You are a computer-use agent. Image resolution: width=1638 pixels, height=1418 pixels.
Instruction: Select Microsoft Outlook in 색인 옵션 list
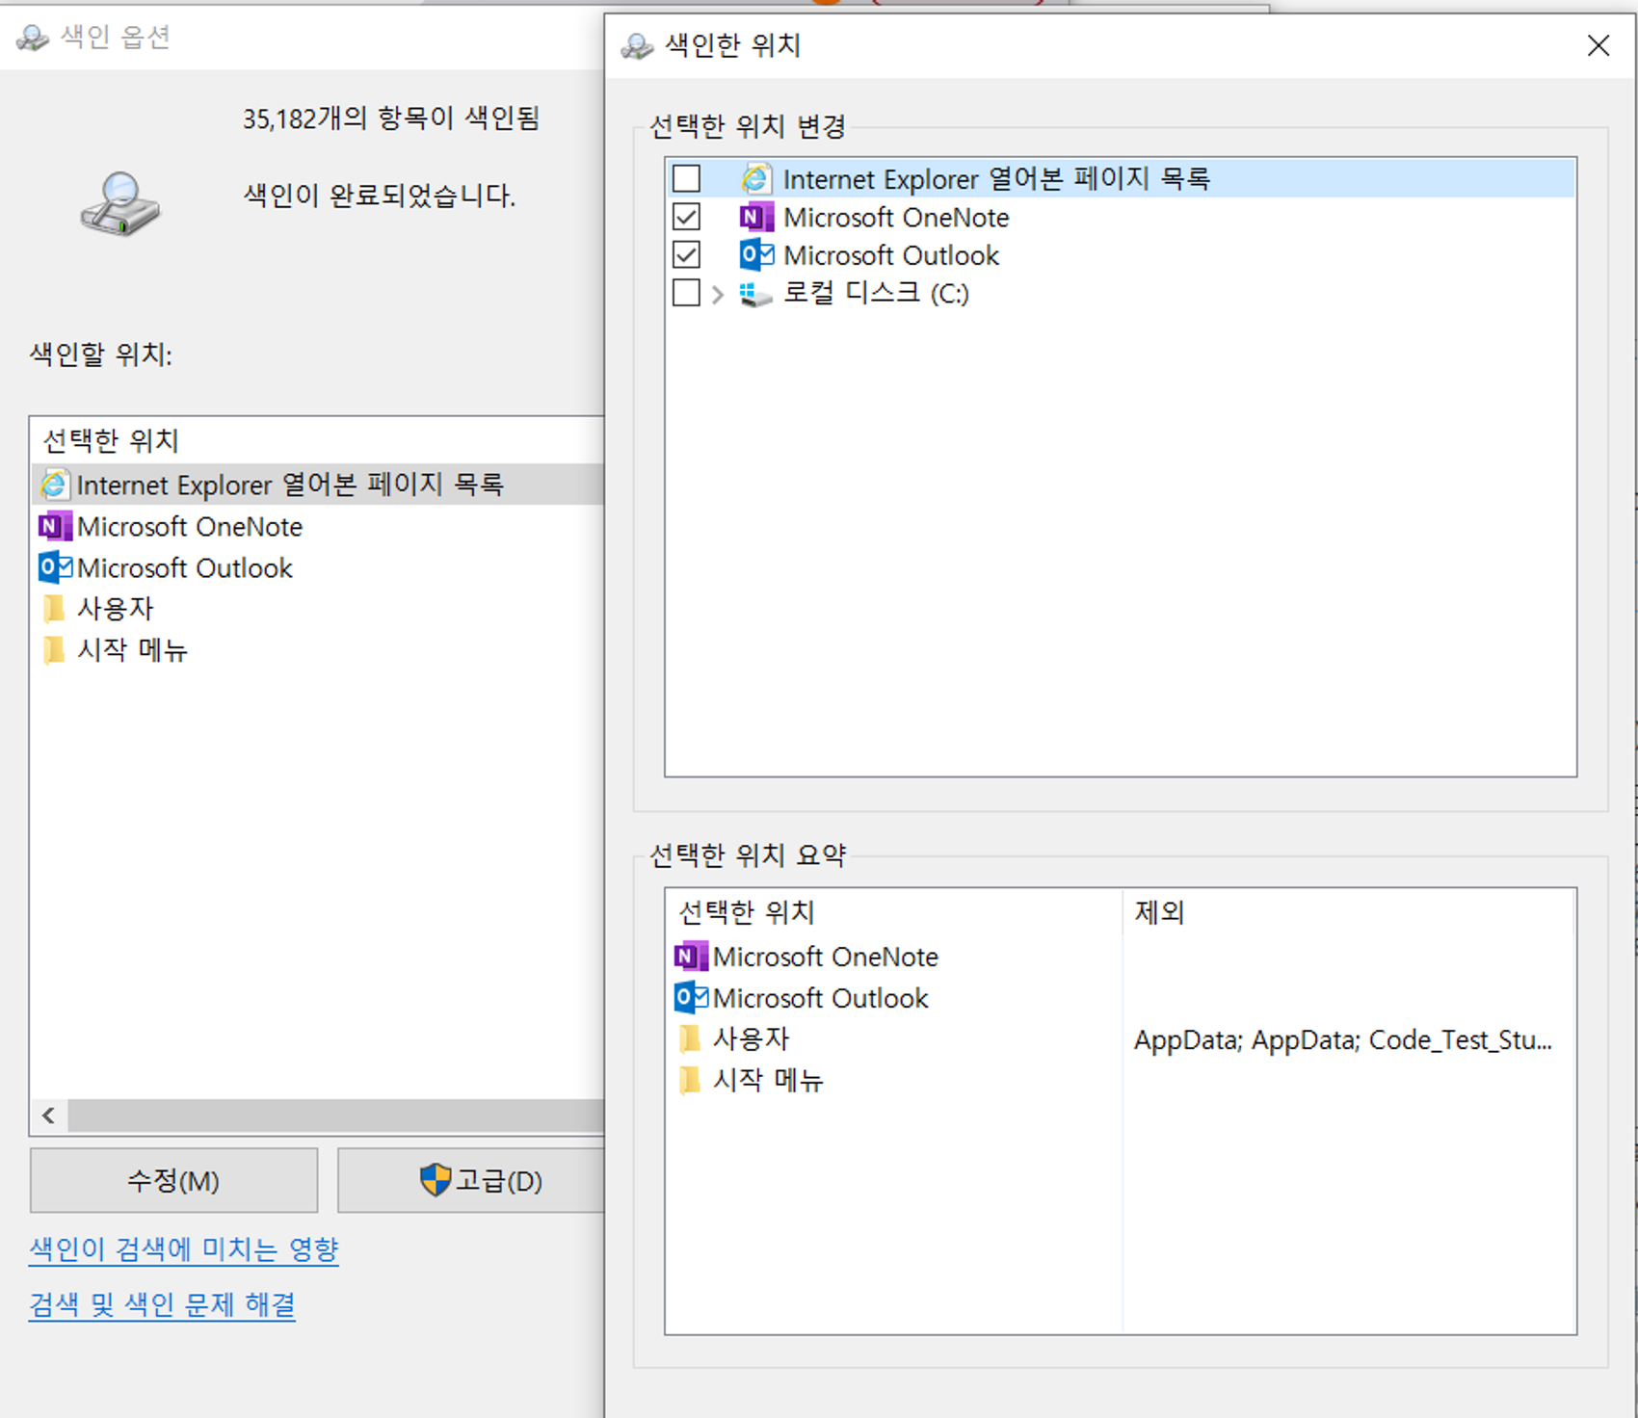[185, 568]
